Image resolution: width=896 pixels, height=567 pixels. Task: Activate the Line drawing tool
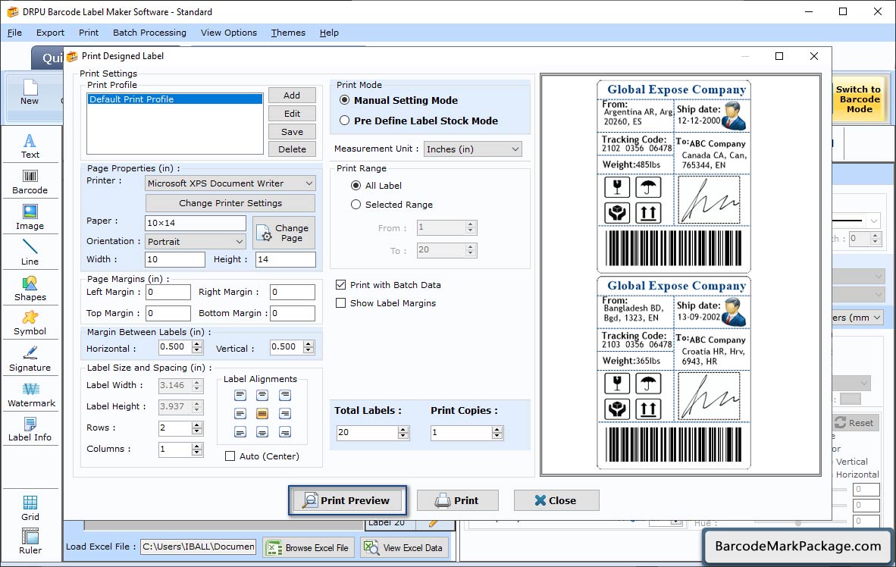pyautogui.click(x=30, y=252)
